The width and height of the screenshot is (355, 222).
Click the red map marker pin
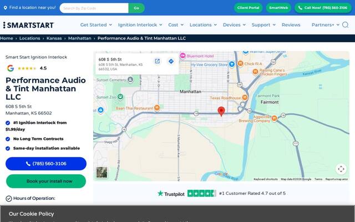coord(221,112)
